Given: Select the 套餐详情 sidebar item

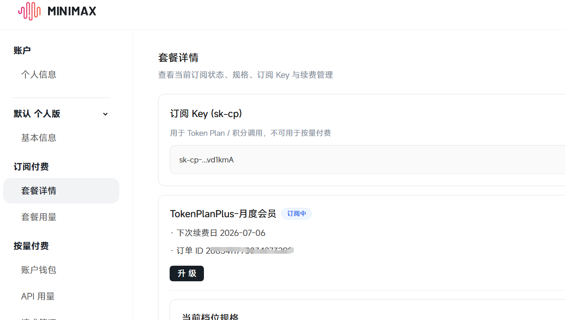Looking at the screenshot, I should [61, 190].
